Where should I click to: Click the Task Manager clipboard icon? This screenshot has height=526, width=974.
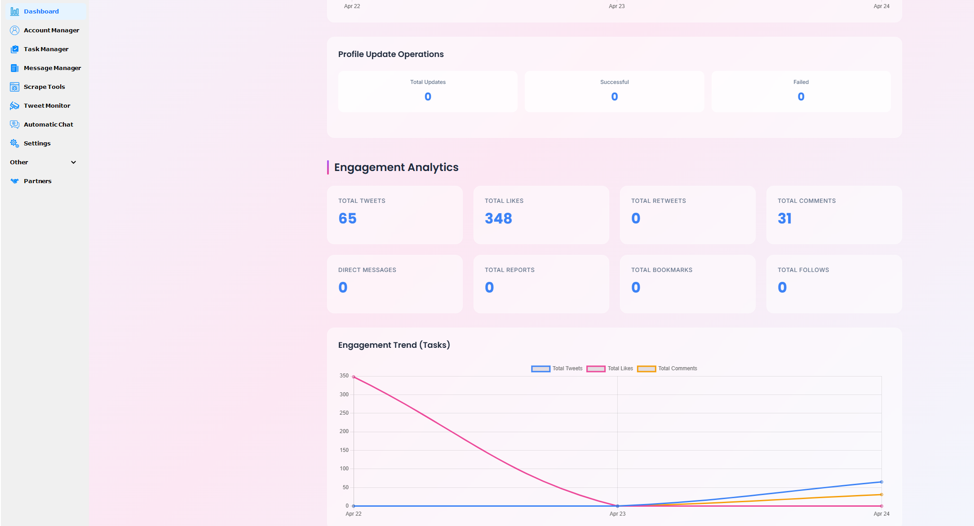pos(14,49)
